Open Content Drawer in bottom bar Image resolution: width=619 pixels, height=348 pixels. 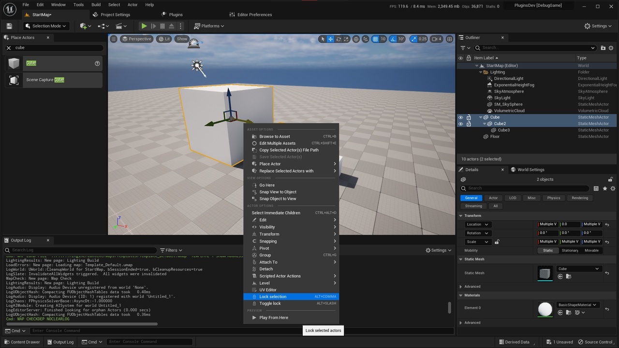click(x=22, y=342)
